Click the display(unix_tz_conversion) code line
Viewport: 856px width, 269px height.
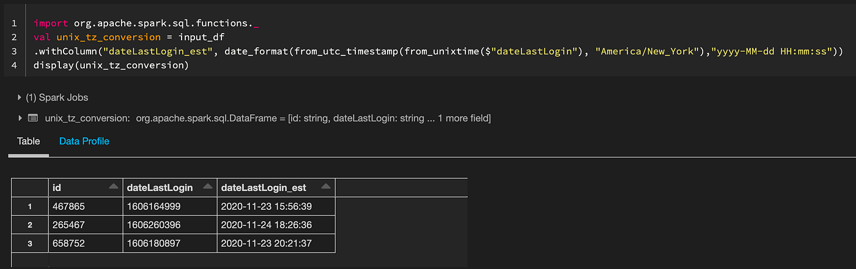tap(110, 65)
